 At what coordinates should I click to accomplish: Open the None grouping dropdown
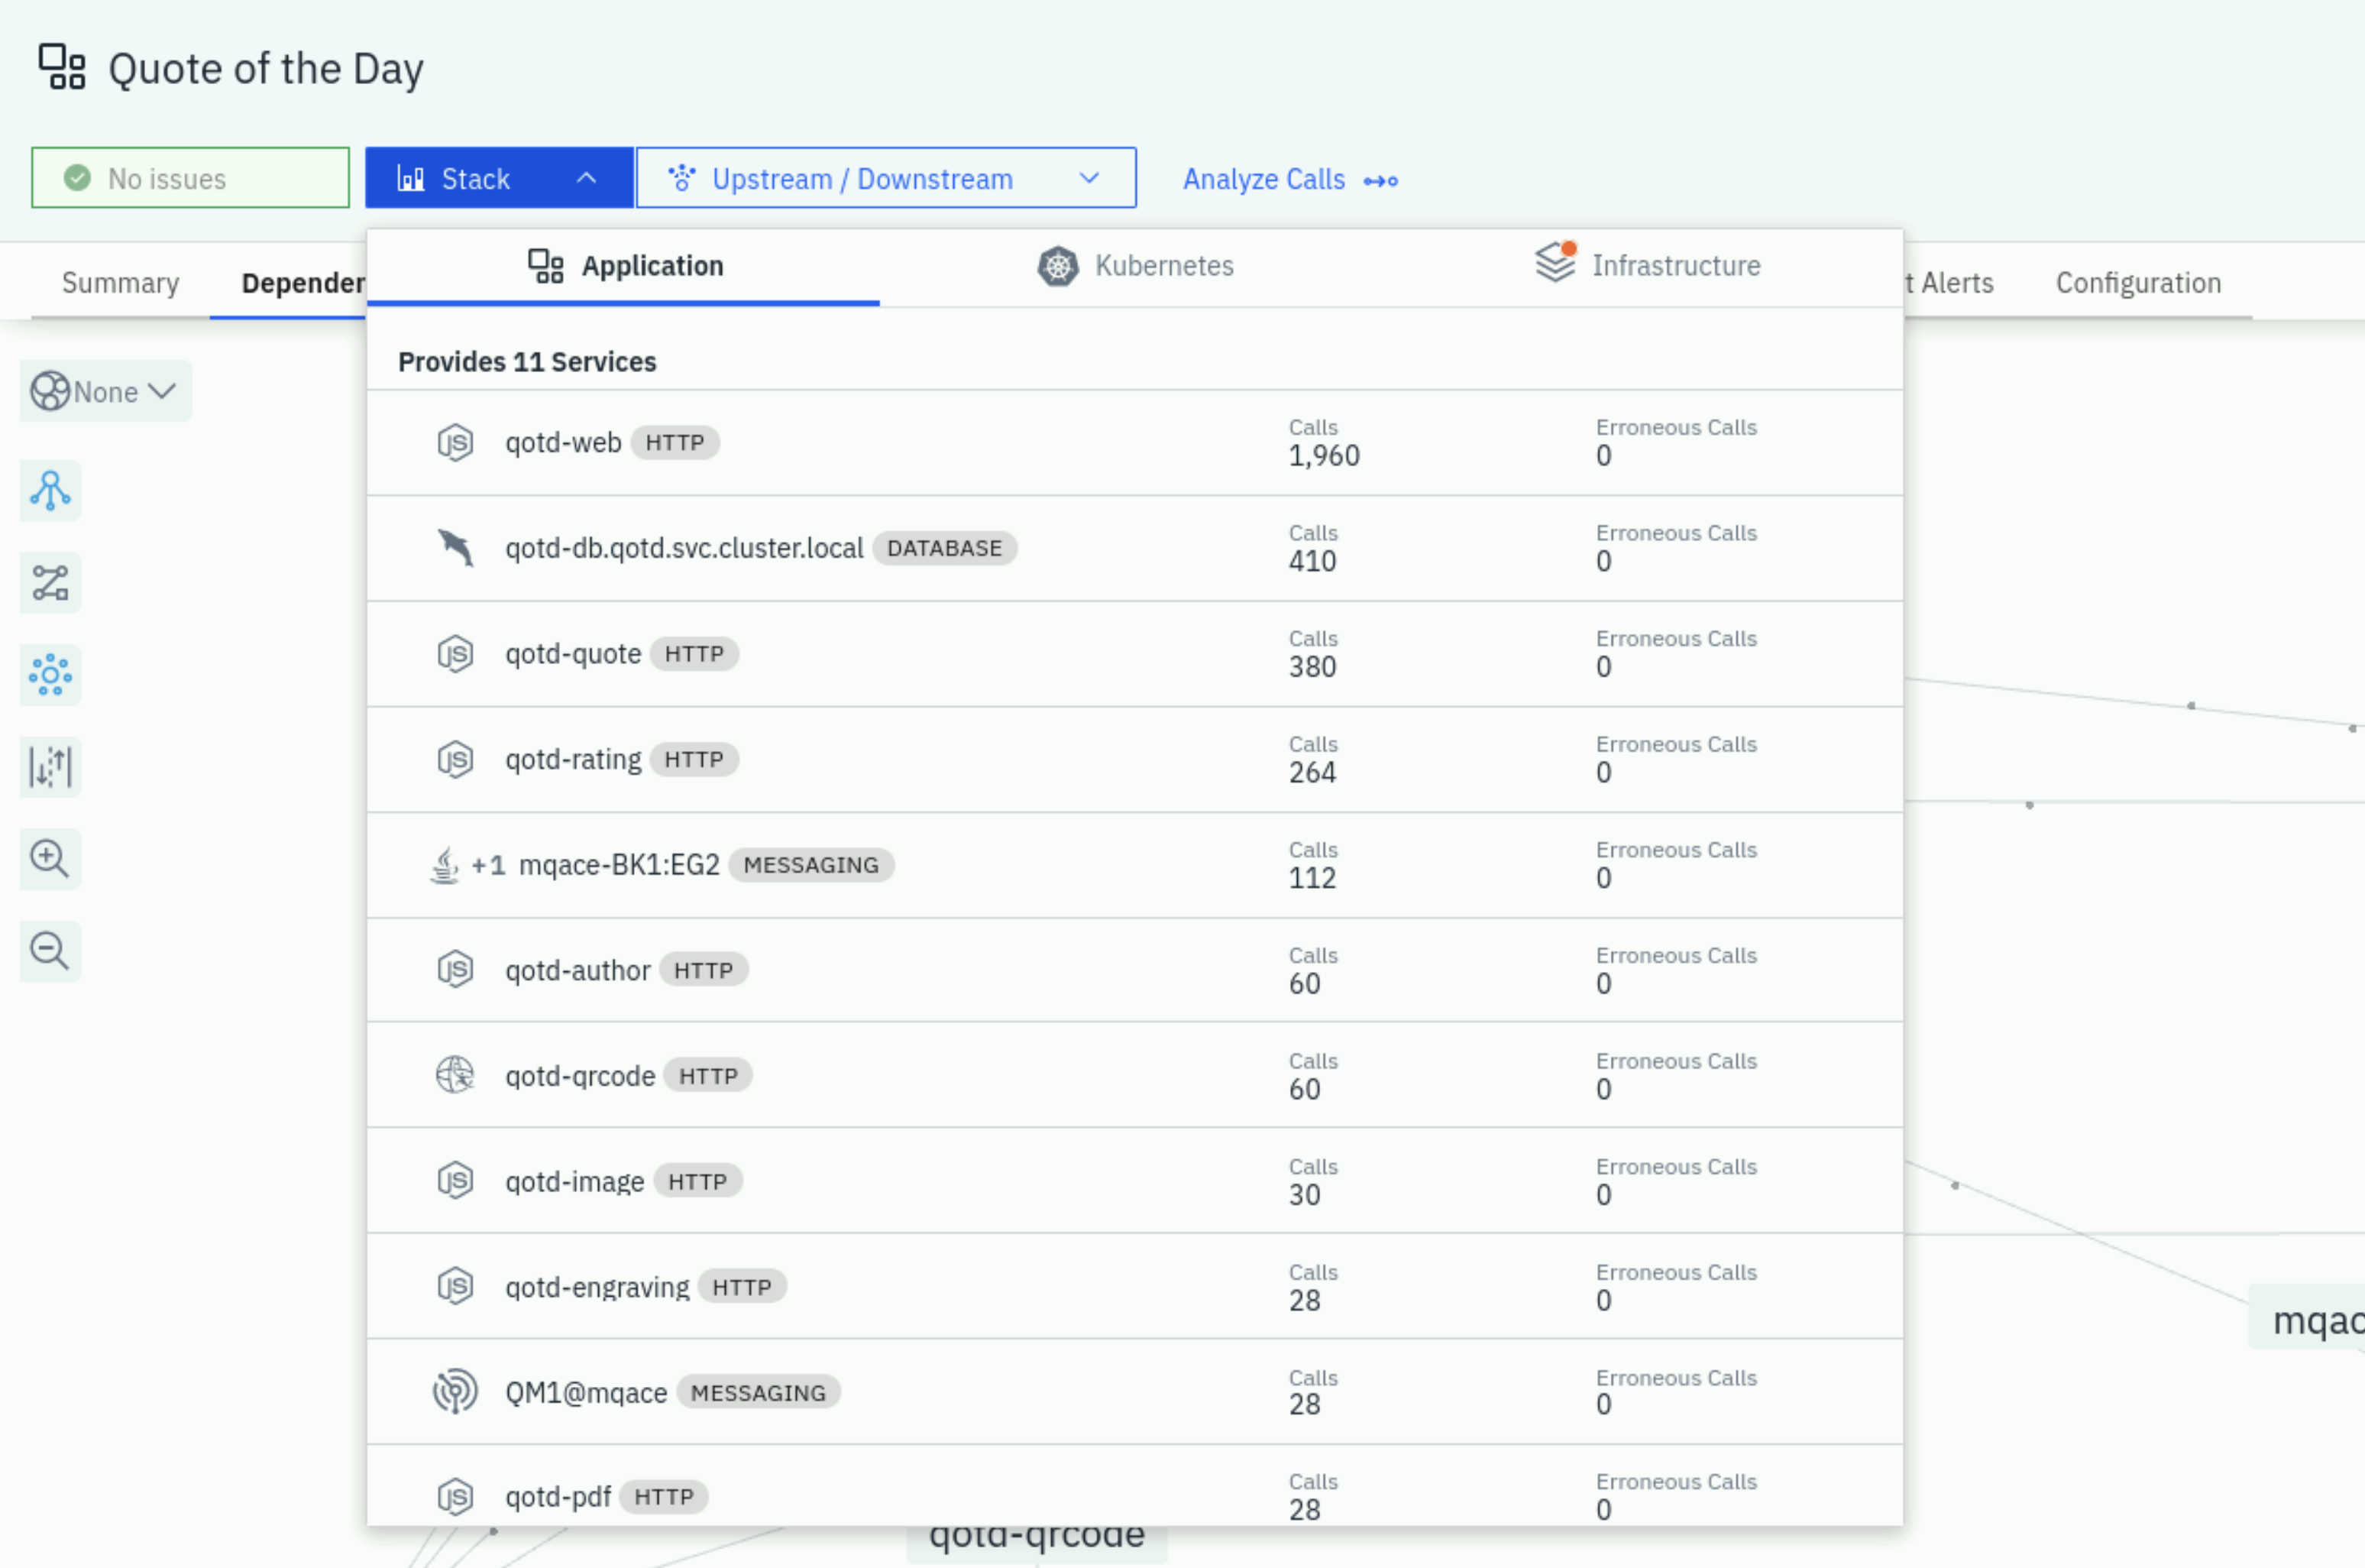tap(106, 391)
